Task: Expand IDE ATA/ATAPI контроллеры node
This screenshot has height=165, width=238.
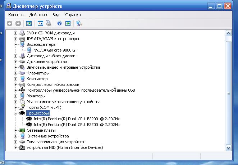Action: coord(15,39)
